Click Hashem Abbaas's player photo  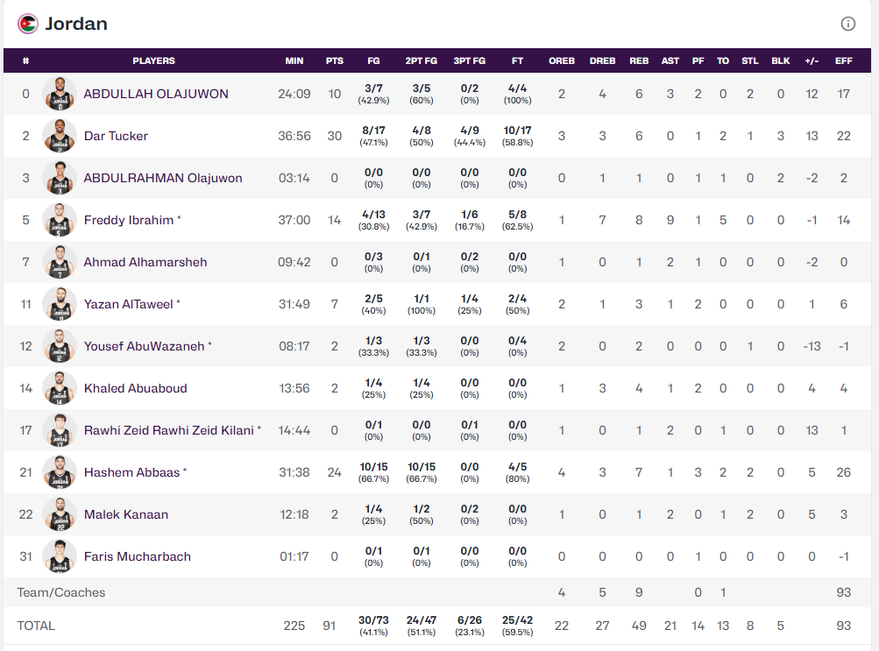tap(60, 472)
